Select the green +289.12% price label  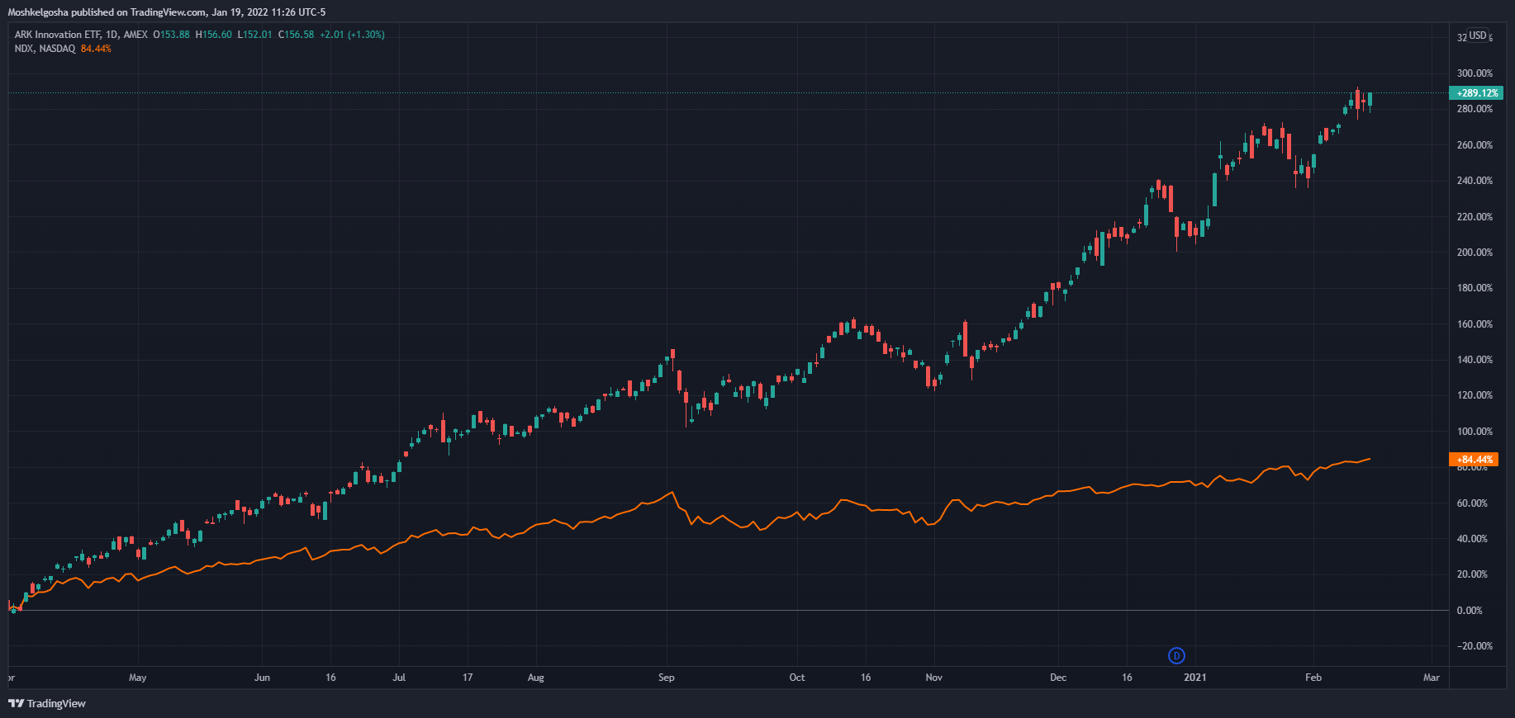[1477, 93]
